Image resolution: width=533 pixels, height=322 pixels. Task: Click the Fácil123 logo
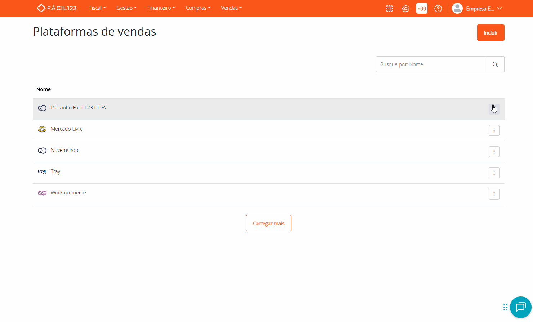coord(57,8)
